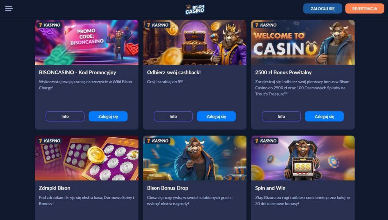
Task: Click Zaloguj się under Bonus Powitalny card
Action: (324, 116)
